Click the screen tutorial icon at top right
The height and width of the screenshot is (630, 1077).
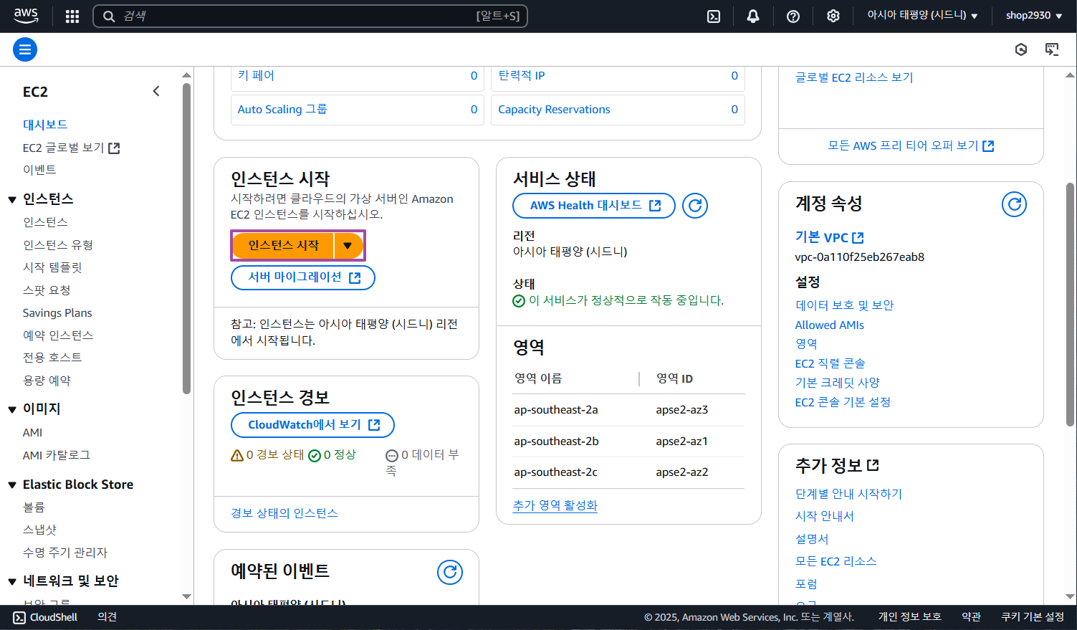click(x=1052, y=49)
